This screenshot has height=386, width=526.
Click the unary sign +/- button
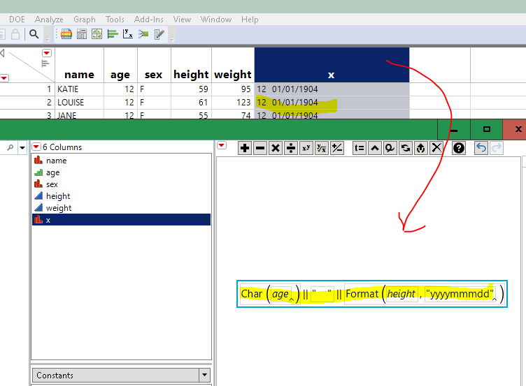tap(337, 148)
